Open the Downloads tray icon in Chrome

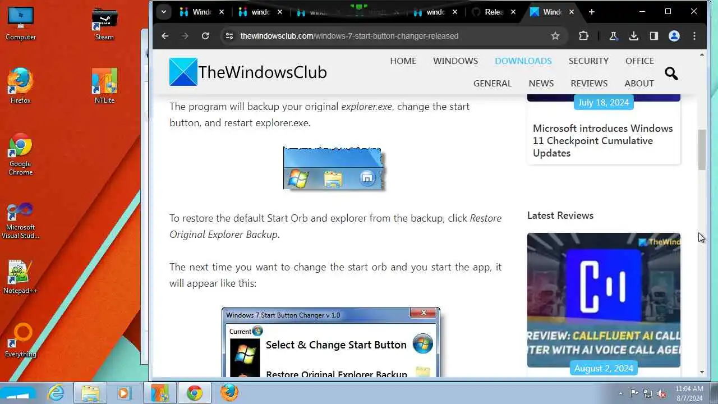633,36
